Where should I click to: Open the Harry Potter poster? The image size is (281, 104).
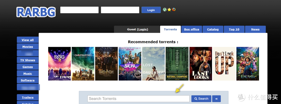(106, 64)
